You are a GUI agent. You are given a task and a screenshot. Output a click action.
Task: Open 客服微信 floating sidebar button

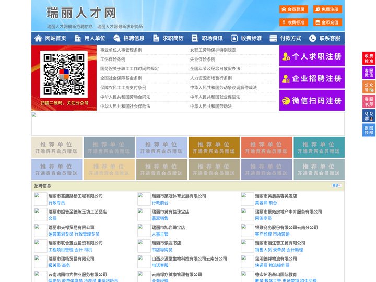coord(369,73)
